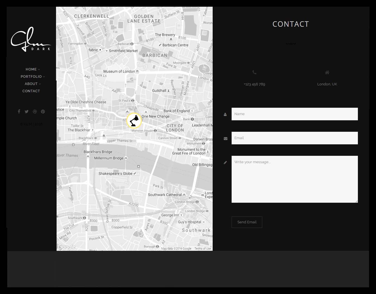Click the Guy's Hospital H icon

coord(203,222)
